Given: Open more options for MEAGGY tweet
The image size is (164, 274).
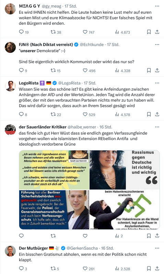Looking at the screenshot, I should [x=157, y=6].
